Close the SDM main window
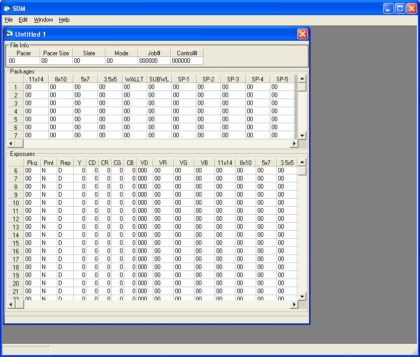420x357 pixels. (x=411, y=9)
